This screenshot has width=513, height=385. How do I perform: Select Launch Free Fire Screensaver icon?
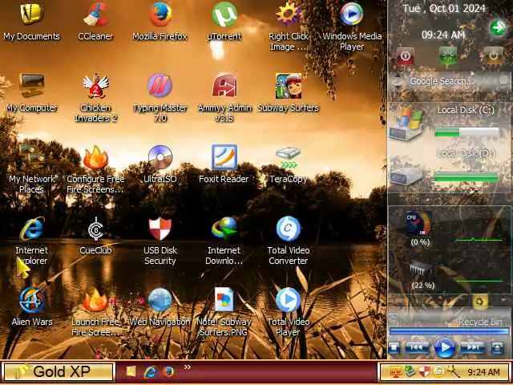pyautogui.click(x=95, y=300)
